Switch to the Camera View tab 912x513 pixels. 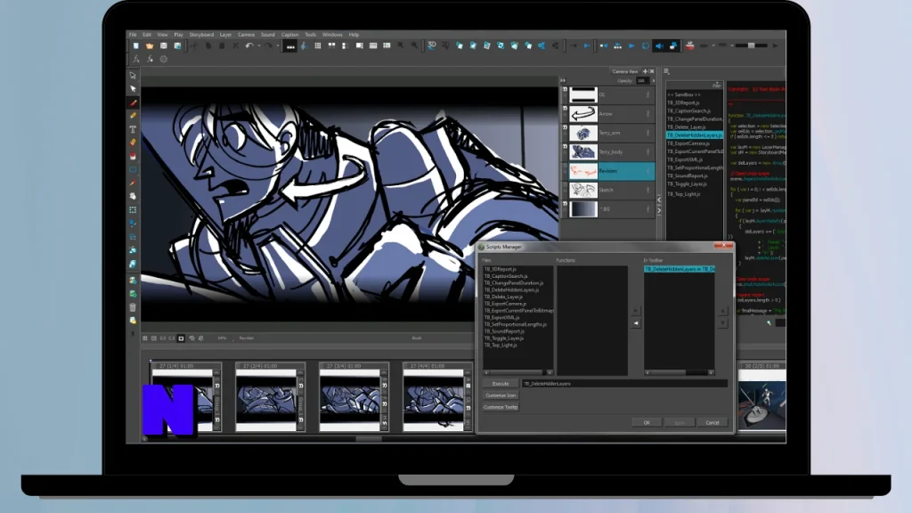[624, 71]
